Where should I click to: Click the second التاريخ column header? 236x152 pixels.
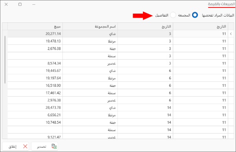pos(145,26)
